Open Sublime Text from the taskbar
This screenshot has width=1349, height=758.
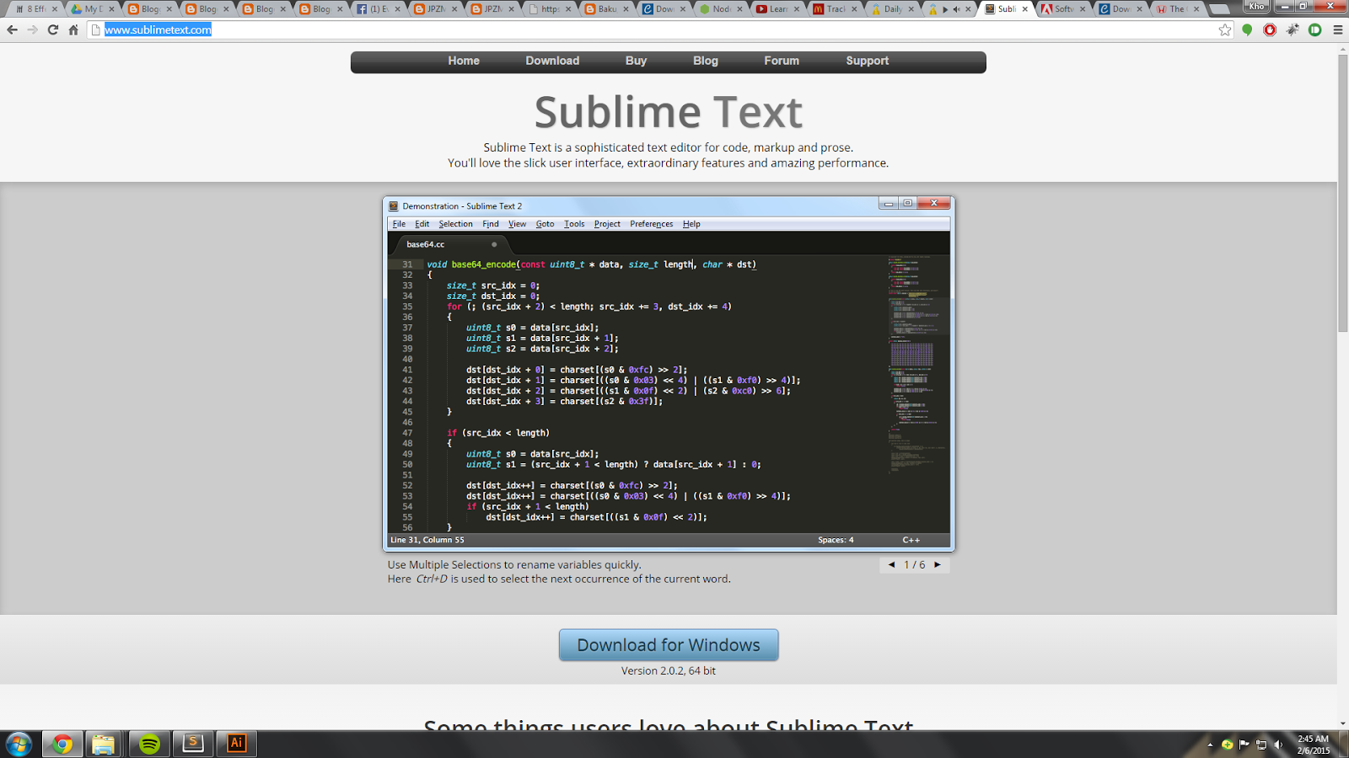coord(193,744)
